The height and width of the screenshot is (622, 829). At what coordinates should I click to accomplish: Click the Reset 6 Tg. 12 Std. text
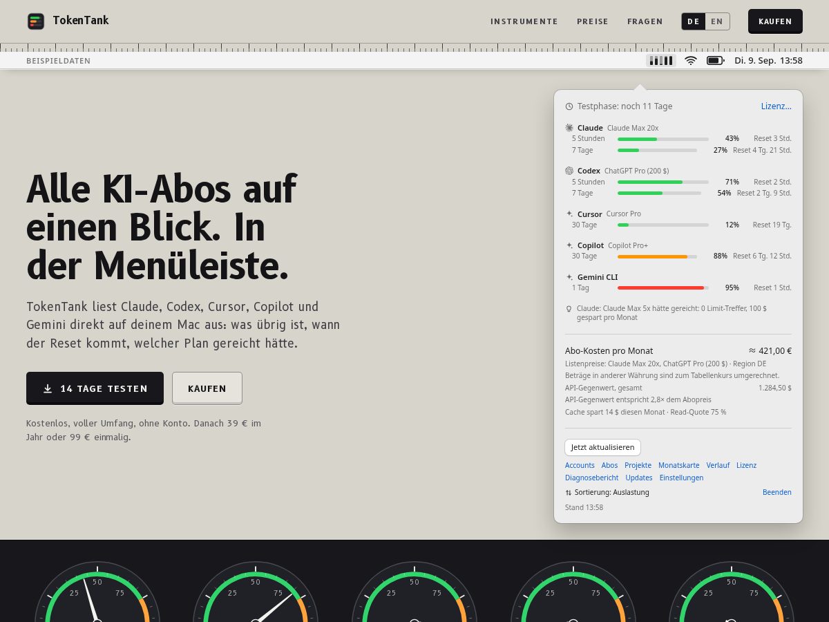point(762,256)
